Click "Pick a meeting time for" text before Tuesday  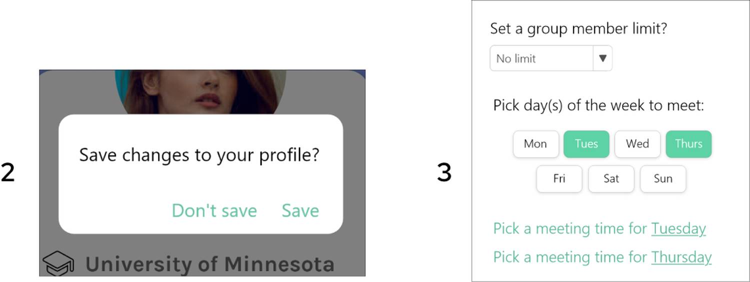pyautogui.click(x=571, y=229)
